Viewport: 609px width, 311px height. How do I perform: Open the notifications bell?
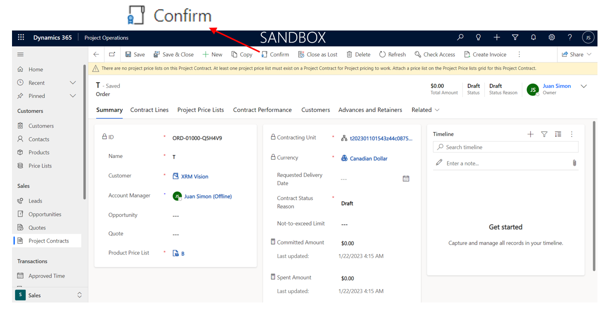pos(533,37)
